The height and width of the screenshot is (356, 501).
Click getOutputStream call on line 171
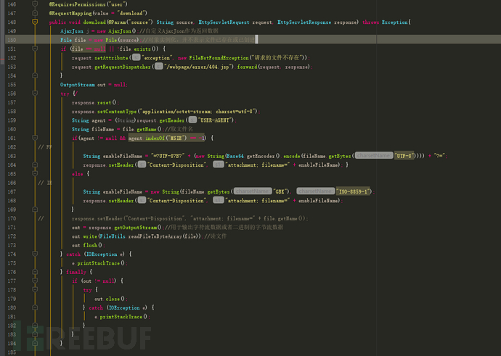tap(137, 228)
